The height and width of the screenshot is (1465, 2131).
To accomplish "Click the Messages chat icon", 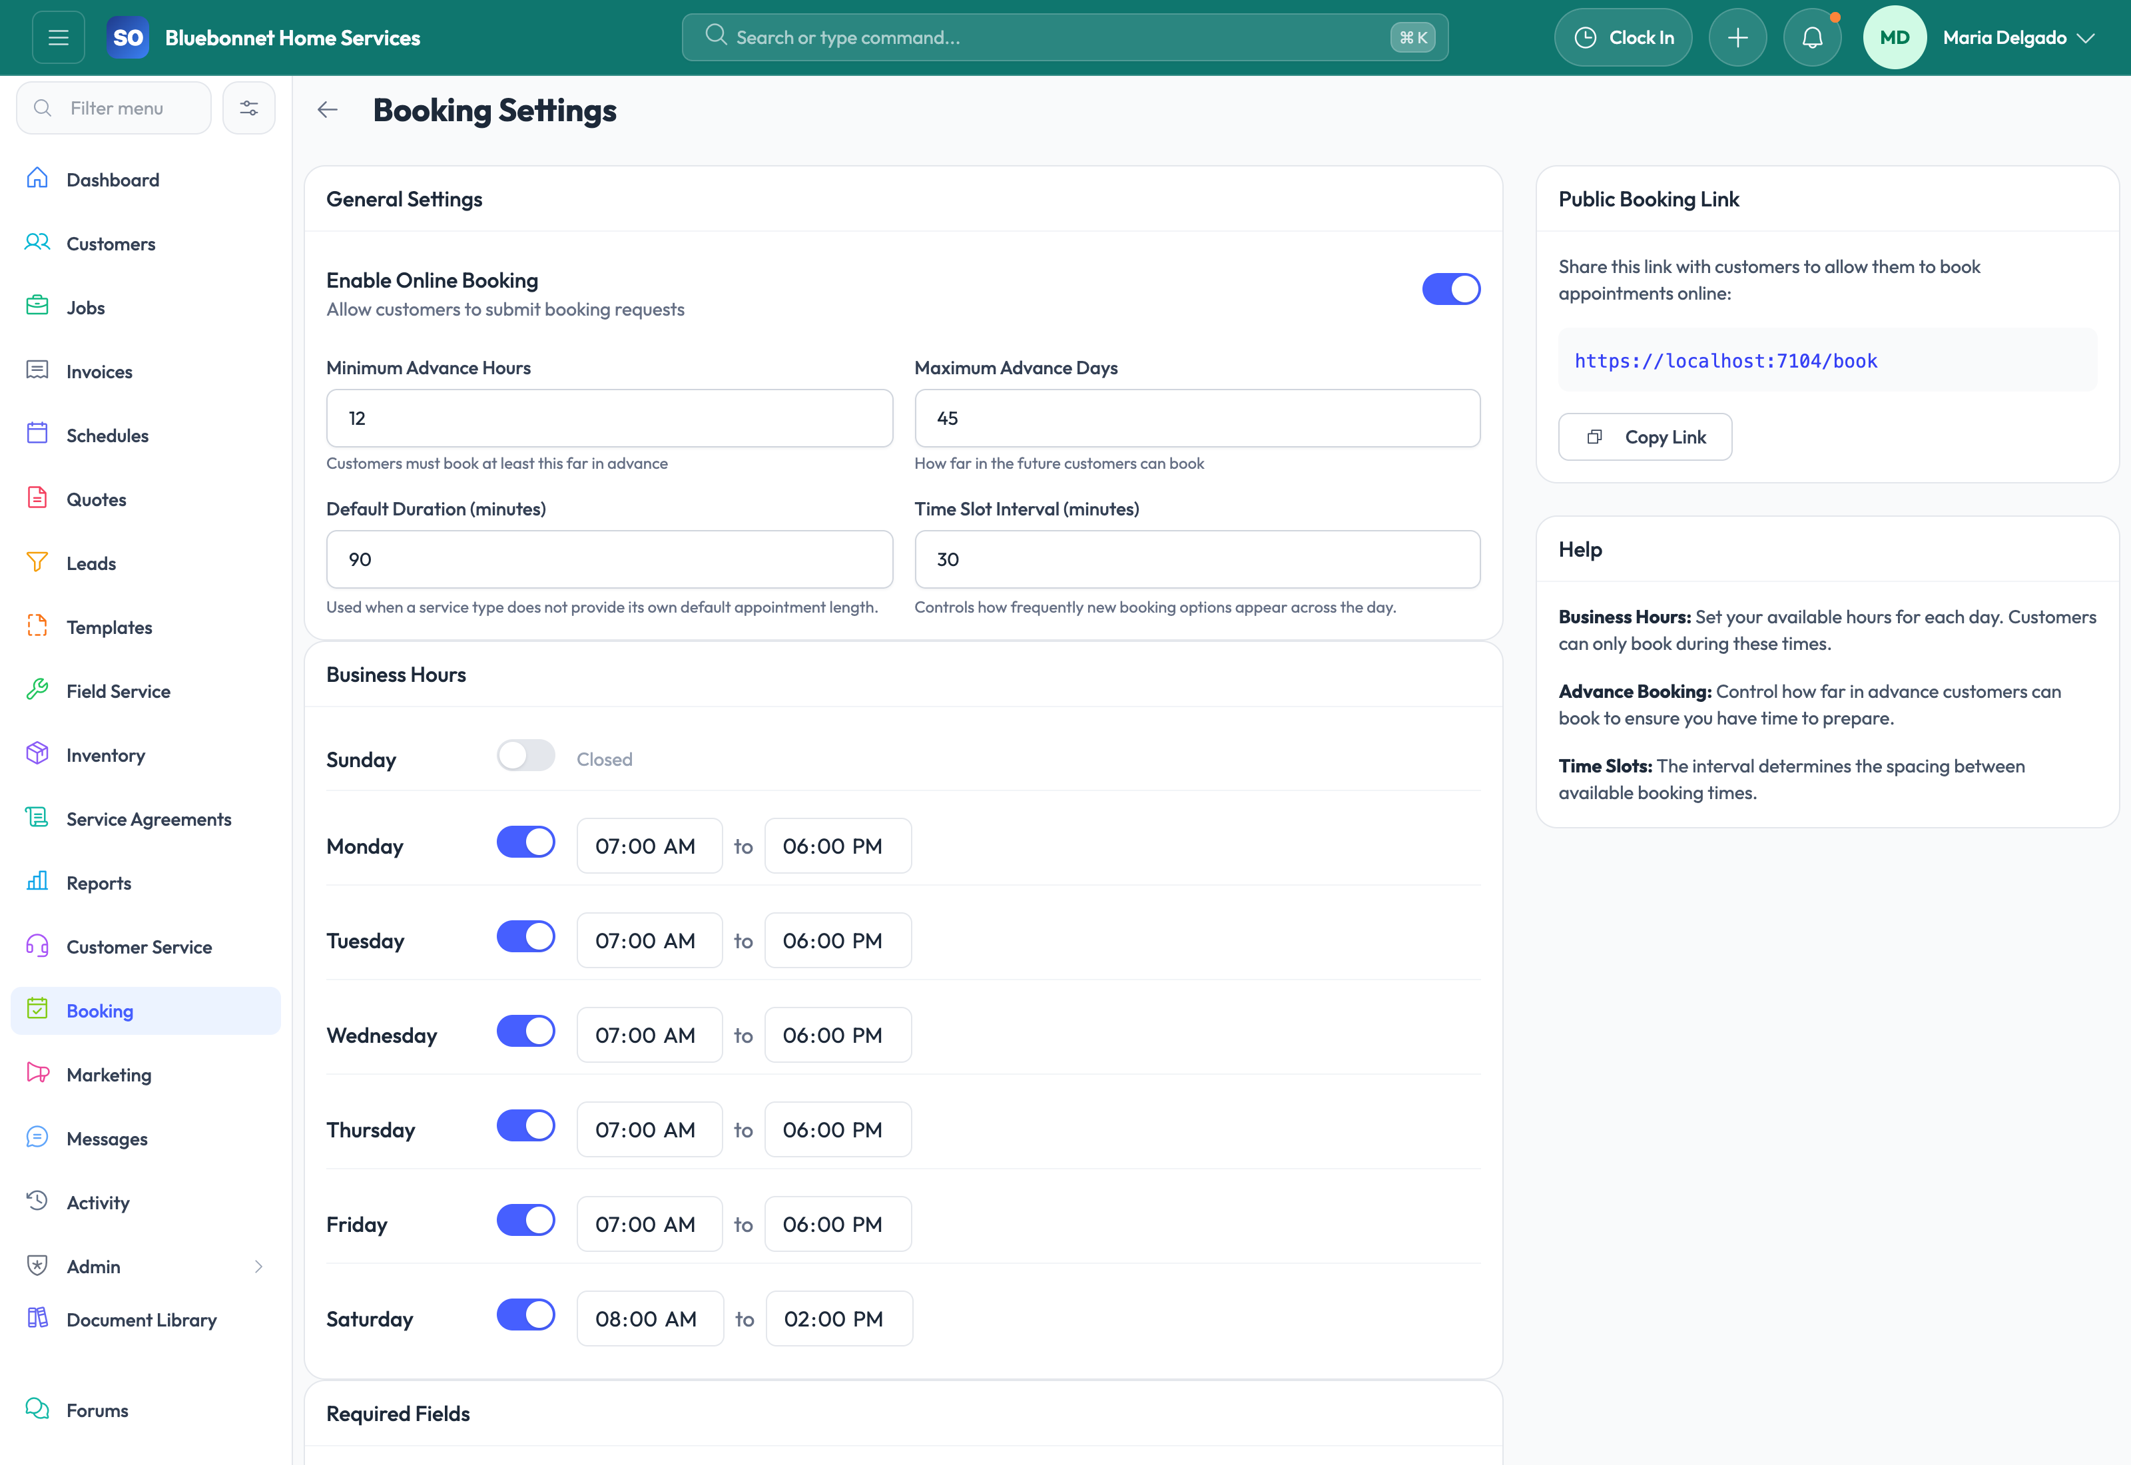I will (x=37, y=1137).
